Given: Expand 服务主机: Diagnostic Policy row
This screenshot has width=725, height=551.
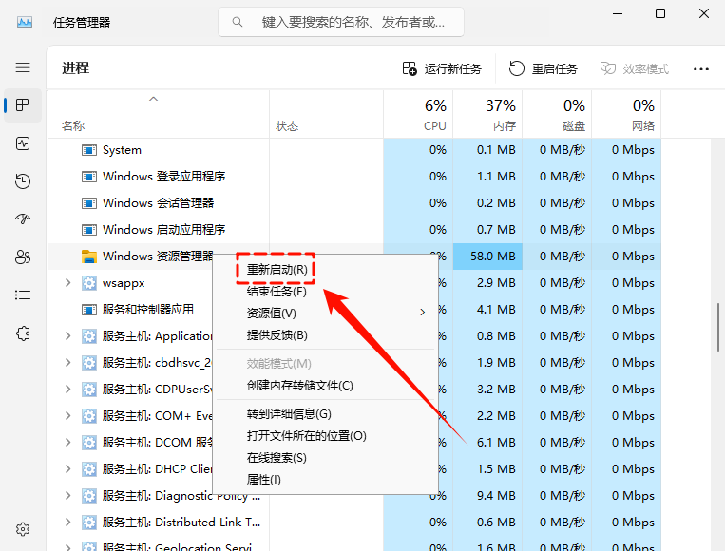Looking at the screenshot, I should [68, 495].
